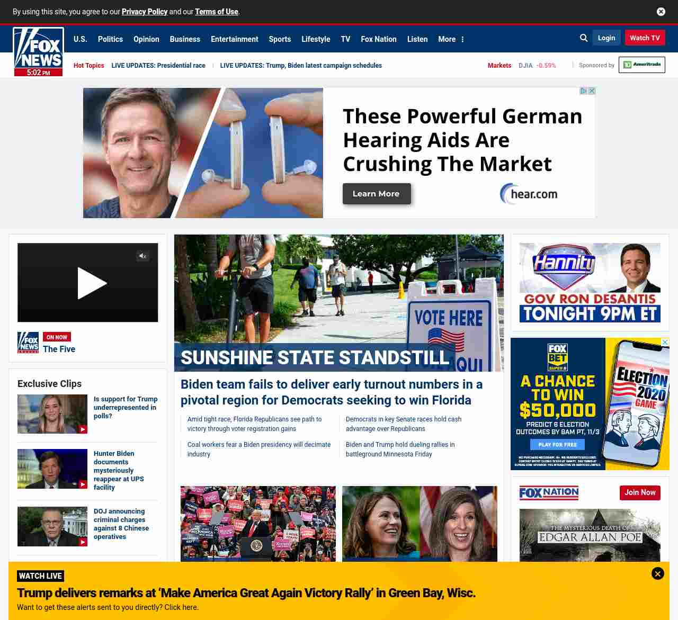
Task: Play the live video stream
Action: tap(91, 283)
